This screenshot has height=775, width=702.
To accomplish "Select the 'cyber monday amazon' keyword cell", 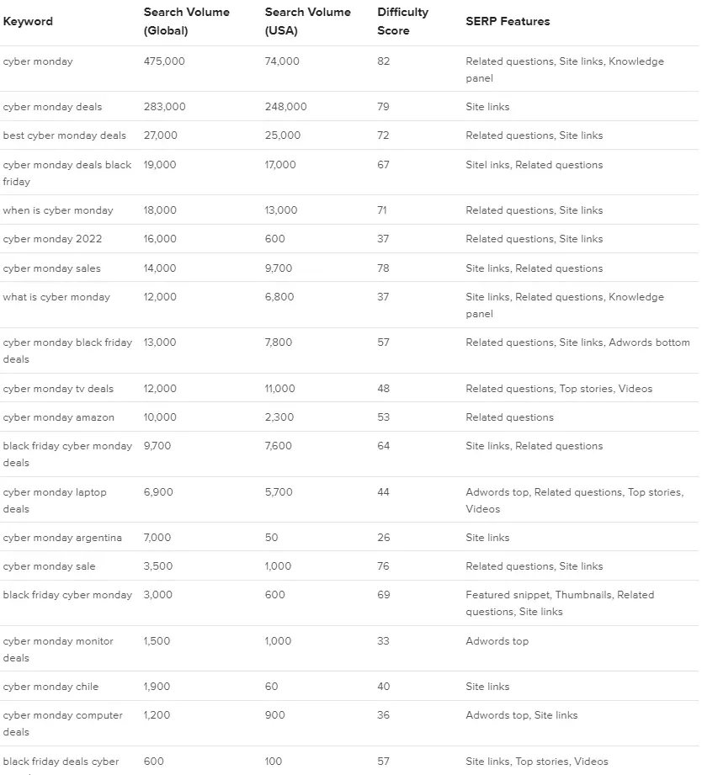I will pyautogui.click(x=58, y=417).
